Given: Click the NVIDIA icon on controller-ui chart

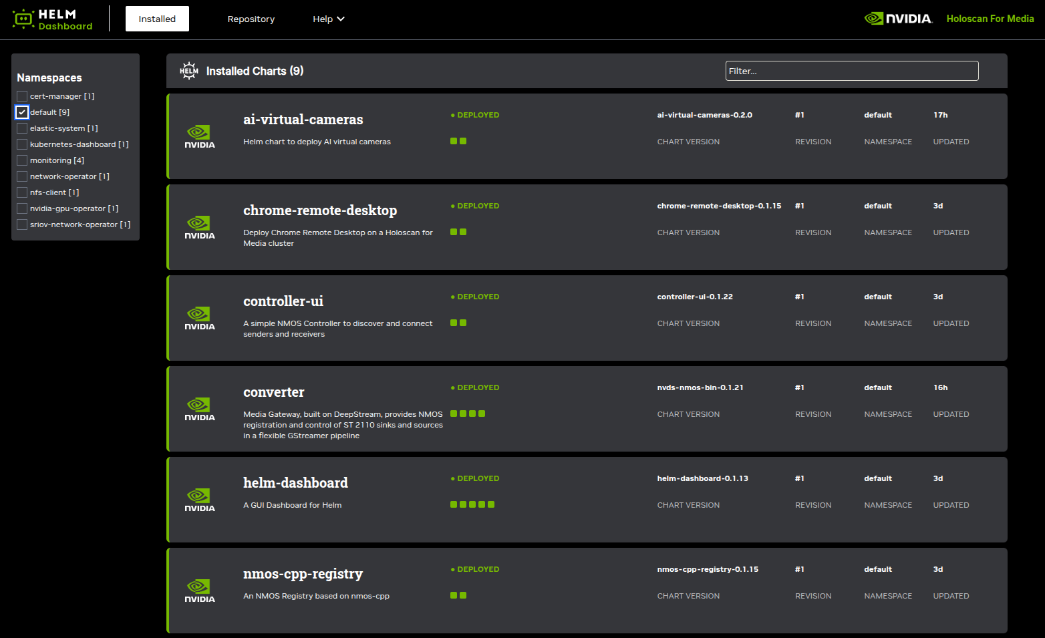Looking at the screenshot, I should coord(199,318).
